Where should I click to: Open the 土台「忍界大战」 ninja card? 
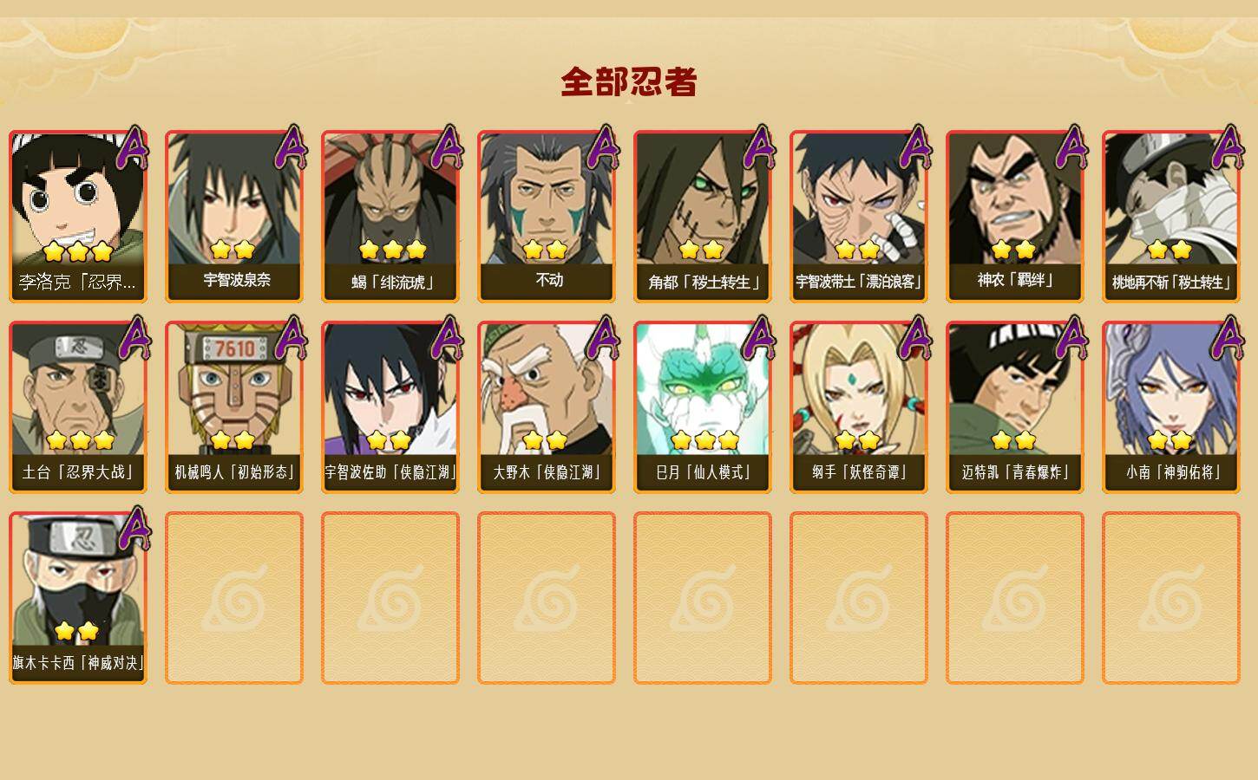78,406
